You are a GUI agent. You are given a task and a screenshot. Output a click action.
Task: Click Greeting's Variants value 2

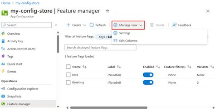[198, 82]
